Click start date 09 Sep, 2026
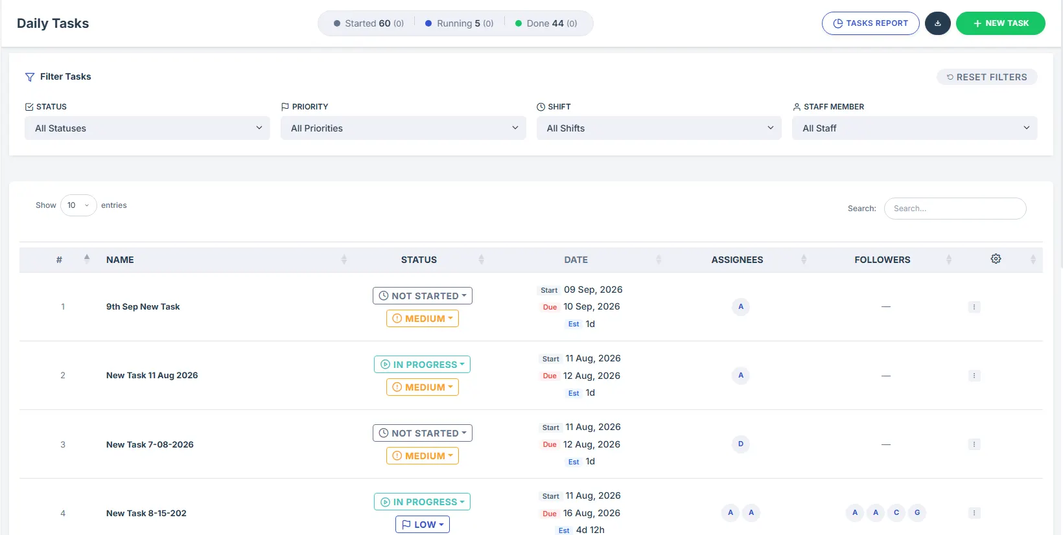The height and width of the screenshot is (535, 1063). 593,290
